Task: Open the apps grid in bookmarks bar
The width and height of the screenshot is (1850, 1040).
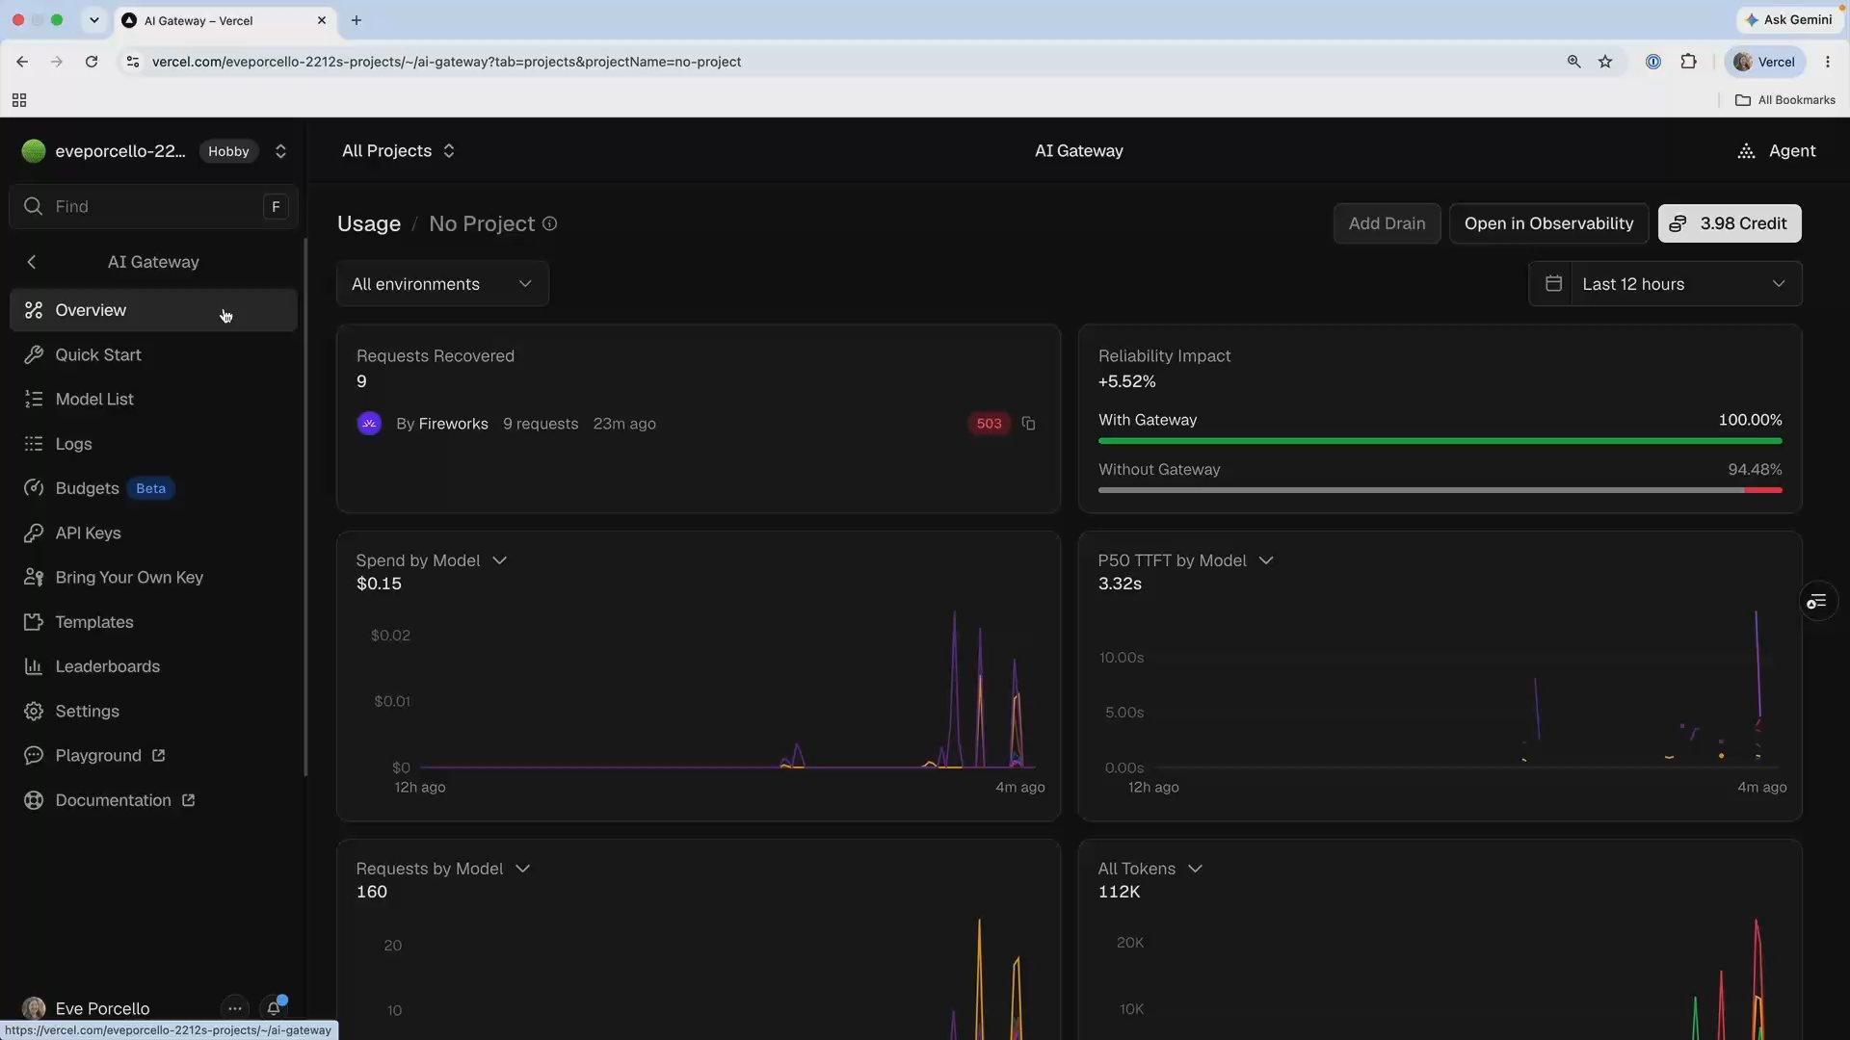Action: click(19, 100)
